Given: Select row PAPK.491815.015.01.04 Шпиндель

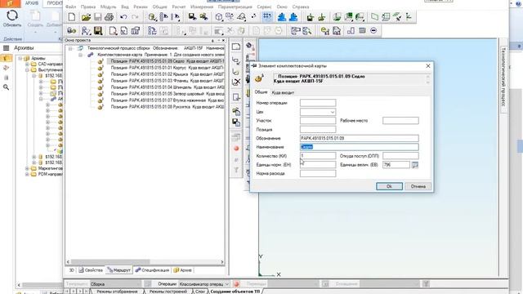Looking at the screenshot, I should (x=168, y=87).
